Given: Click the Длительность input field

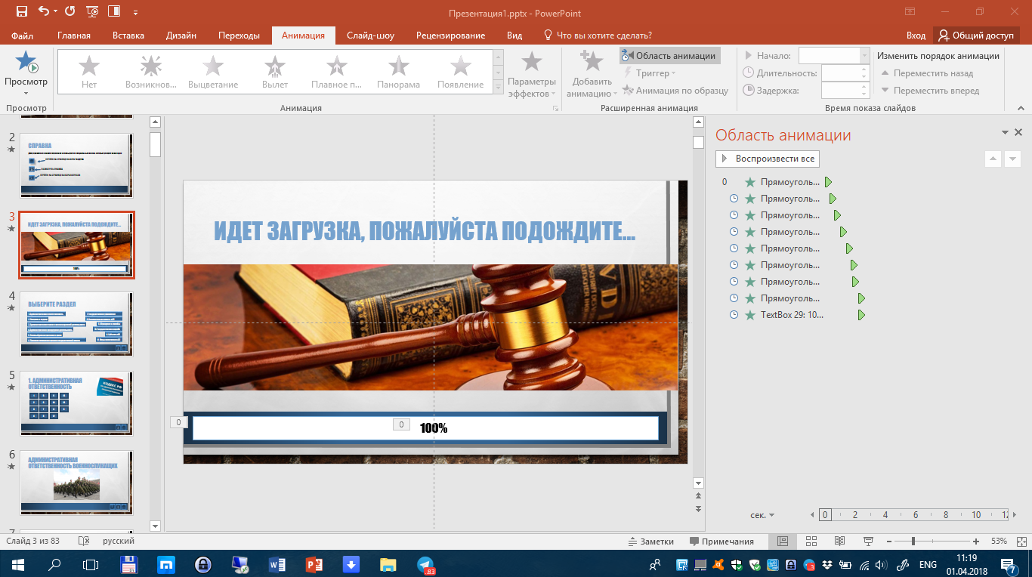Looking at the screenshot, I should pos(845,73).
